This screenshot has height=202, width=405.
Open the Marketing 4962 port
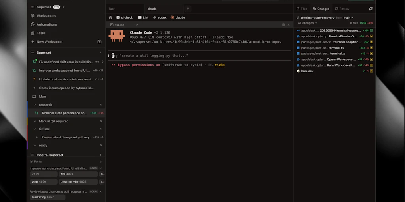coord(47,197)
